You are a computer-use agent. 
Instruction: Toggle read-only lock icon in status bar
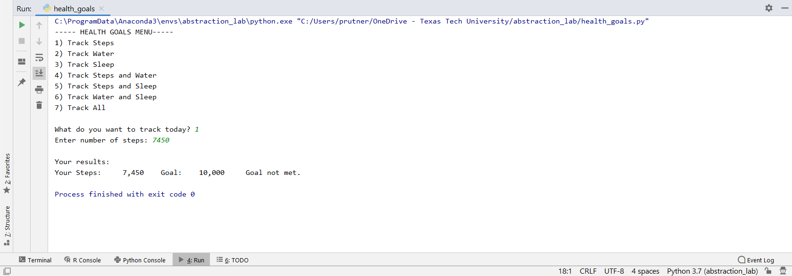click(768, 271)
